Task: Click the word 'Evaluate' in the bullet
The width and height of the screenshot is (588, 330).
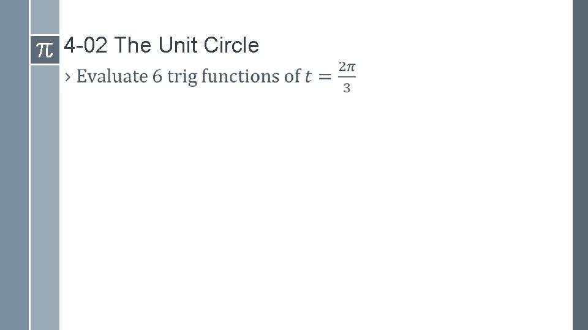Action: click(112, 77)
